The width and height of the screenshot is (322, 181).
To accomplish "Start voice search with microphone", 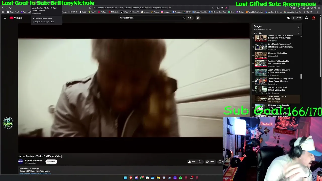I will coord(198,18).
